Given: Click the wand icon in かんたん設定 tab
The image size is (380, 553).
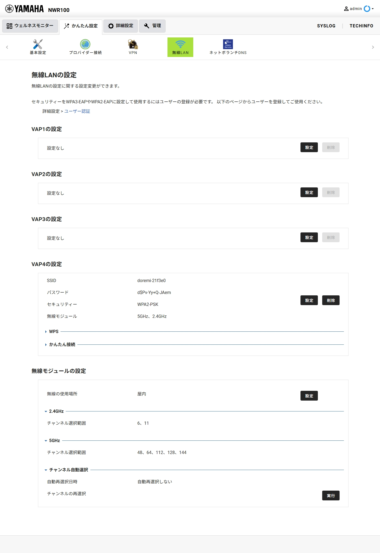Looking at the screenshot, I should tap(66, 26).
